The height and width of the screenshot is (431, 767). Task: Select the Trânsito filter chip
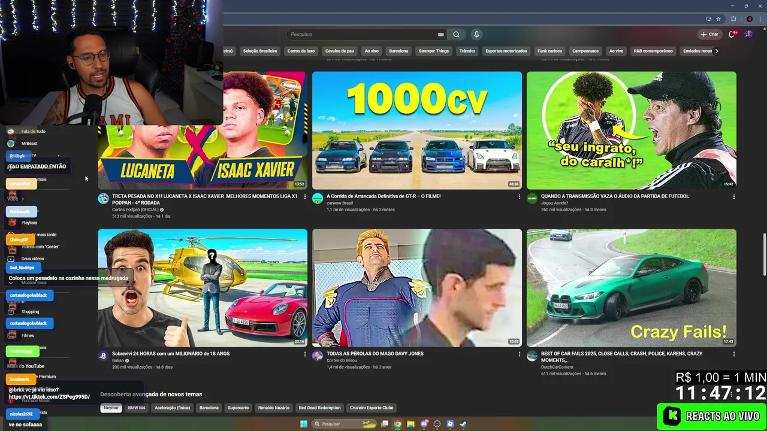pos(467,51)
